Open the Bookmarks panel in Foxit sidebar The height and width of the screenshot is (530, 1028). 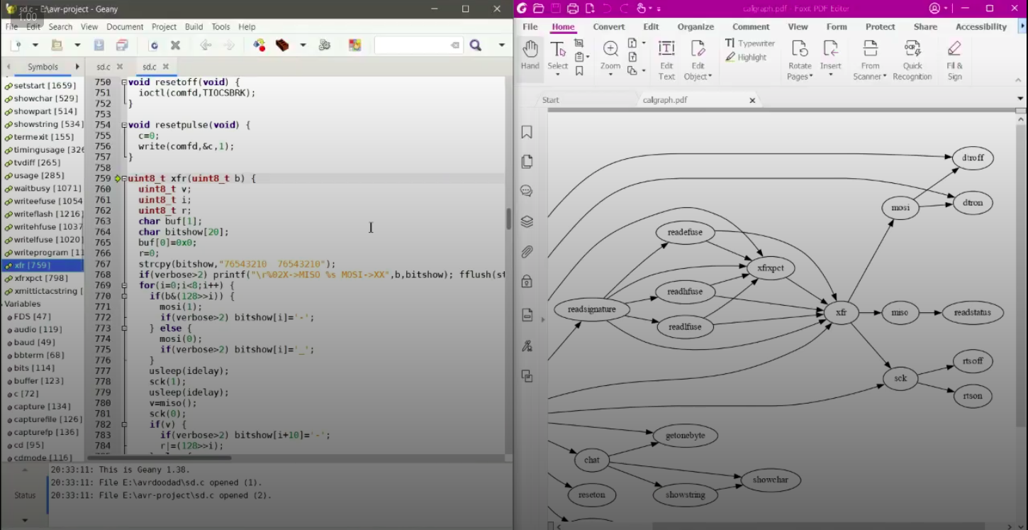pos(527,132)
